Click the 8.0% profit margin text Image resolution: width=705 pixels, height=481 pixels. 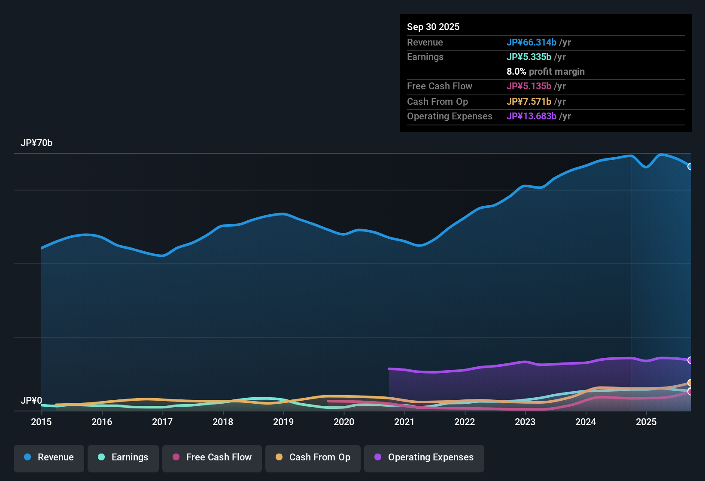pos(546,72)
